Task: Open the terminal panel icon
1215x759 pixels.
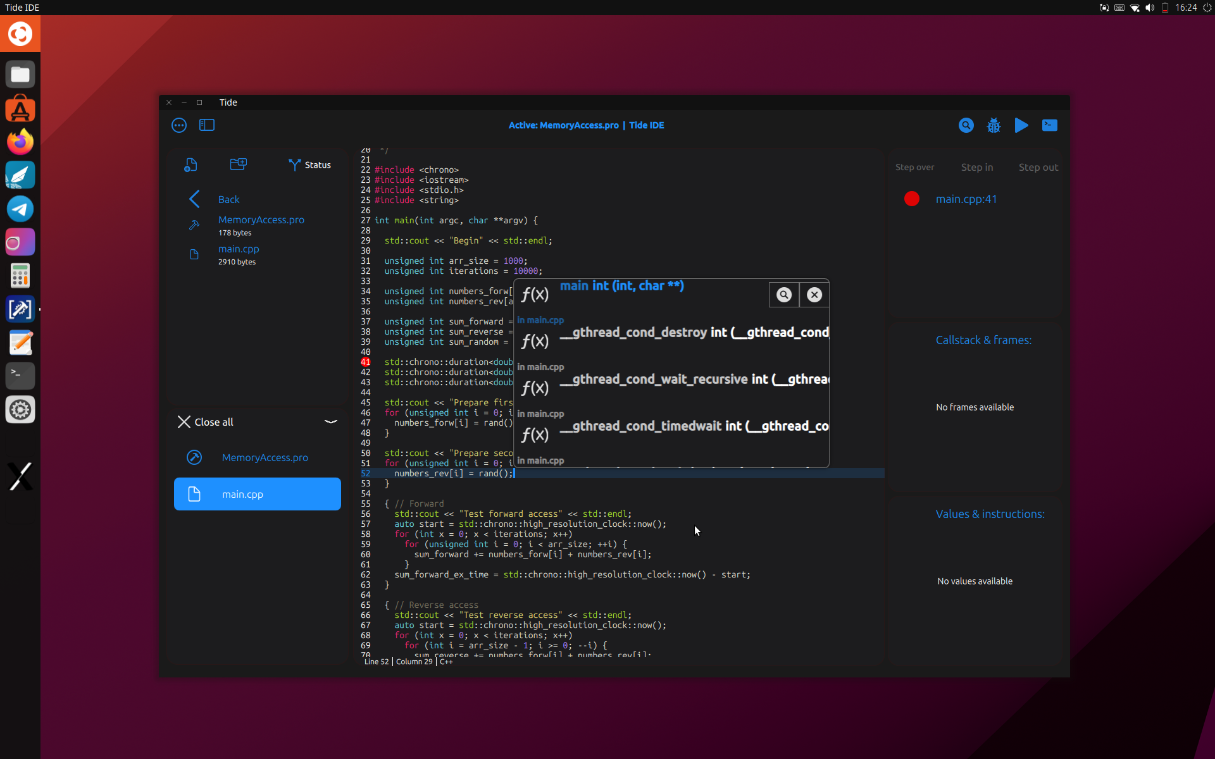Action: coord(1049,125)
